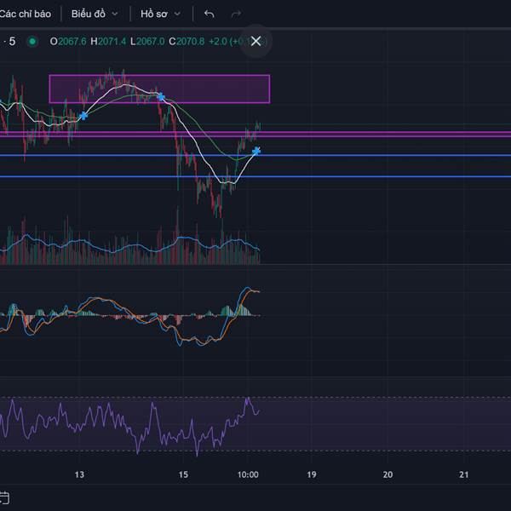The width and height of the screenshot is (511, 511).
Task: Expand the Biểu đồ dropdown
Action: (95, 14)
